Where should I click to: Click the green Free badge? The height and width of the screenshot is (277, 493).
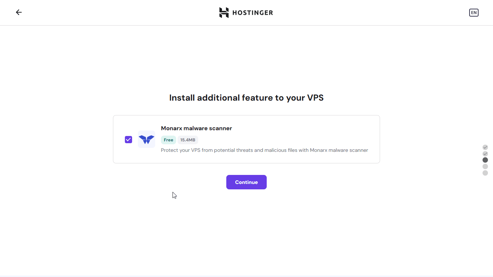[x=169, y=140]
